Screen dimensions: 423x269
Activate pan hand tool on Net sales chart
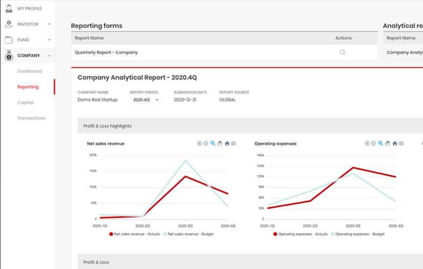click(220, 143)
